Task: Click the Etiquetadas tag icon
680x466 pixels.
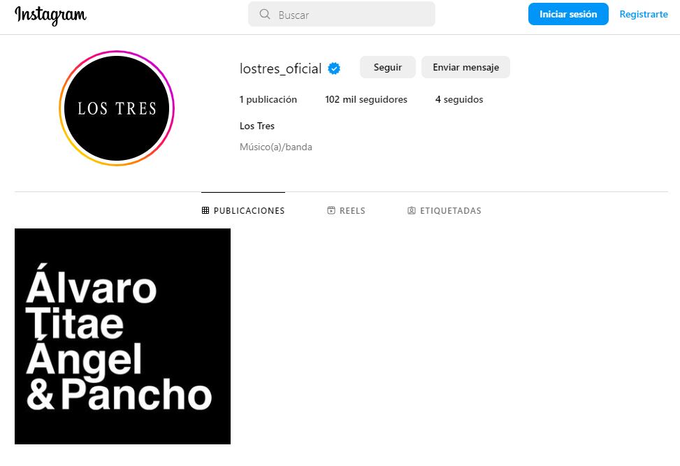Action: 412,211
